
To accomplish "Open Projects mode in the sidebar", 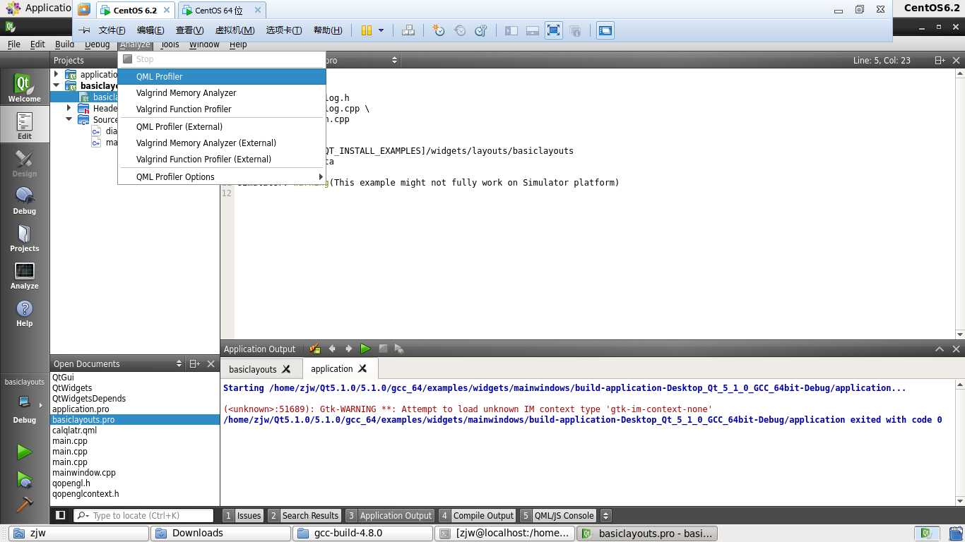I will coord(24,238).
